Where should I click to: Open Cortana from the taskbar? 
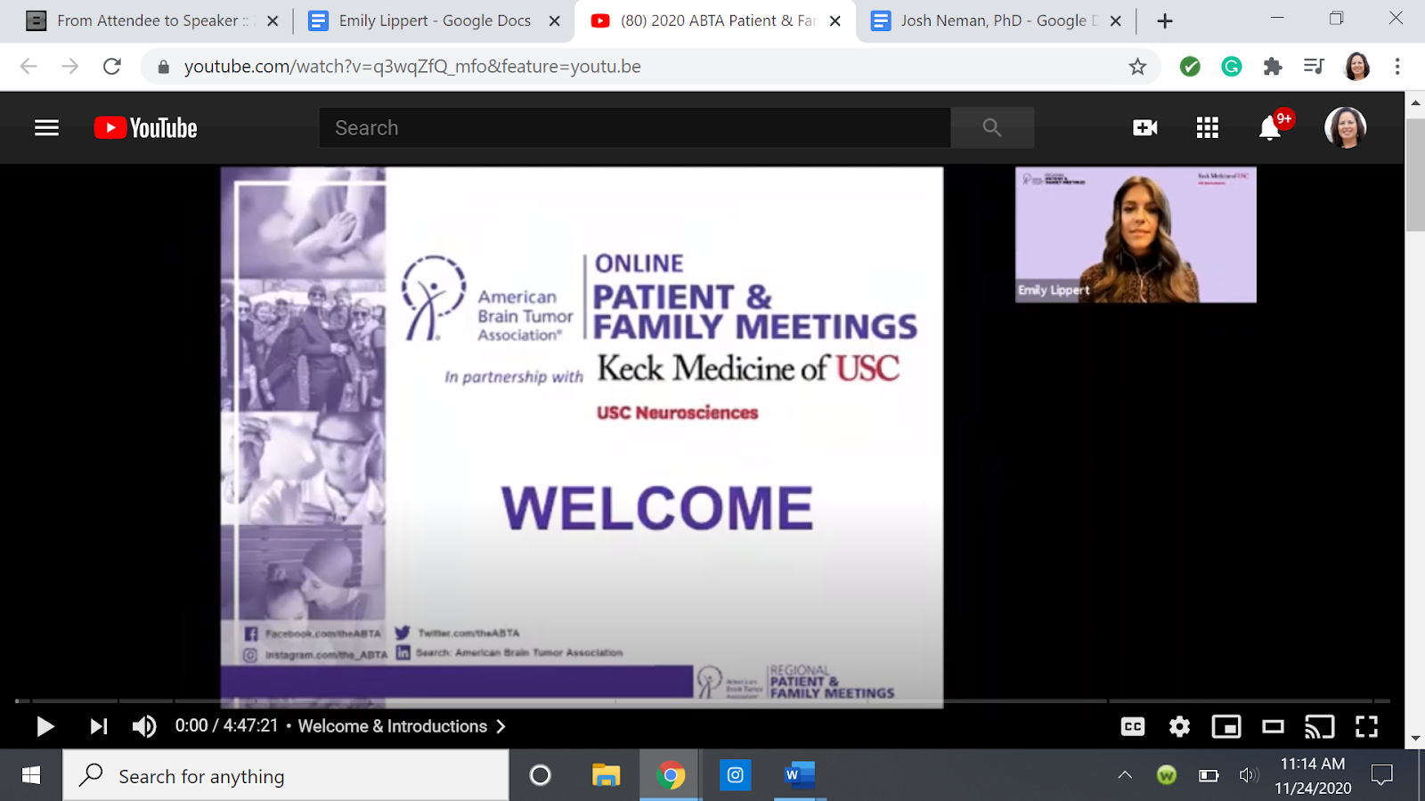pyautogui.click(x=540, y=775)
